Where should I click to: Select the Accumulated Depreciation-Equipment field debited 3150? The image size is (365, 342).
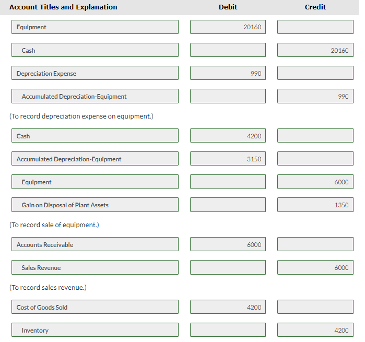point(95,159)
